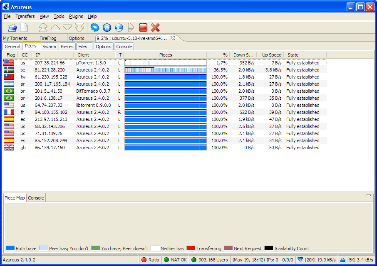
Task: Select peer IP 84.100.155.102
Action: point(51,112)
